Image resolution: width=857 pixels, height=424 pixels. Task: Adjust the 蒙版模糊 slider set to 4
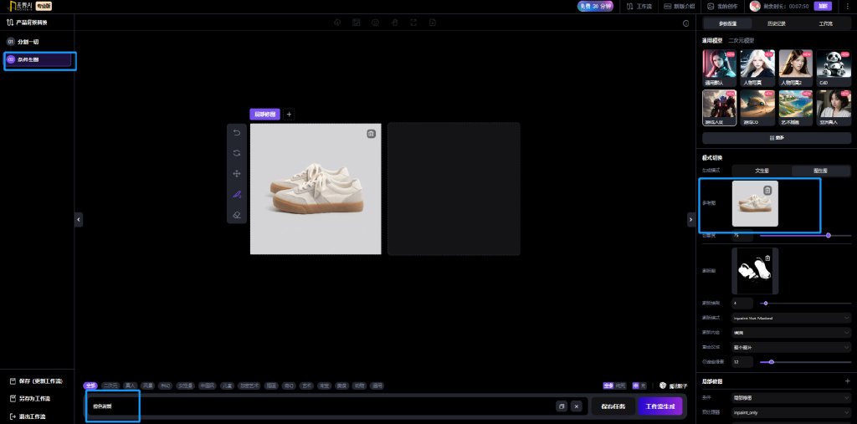click(805, 304)
